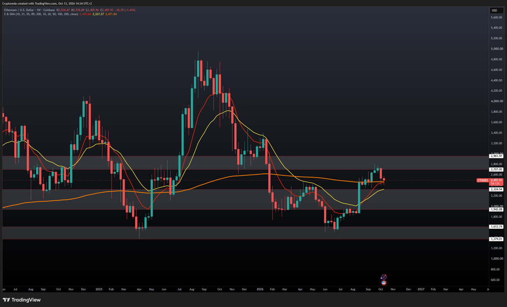Click the 5,000.00 price scale value
The image size is (507, 307).
[496, 49]
